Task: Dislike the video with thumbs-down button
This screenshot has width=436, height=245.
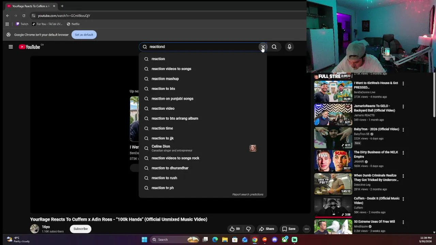Action: point(248,229)
